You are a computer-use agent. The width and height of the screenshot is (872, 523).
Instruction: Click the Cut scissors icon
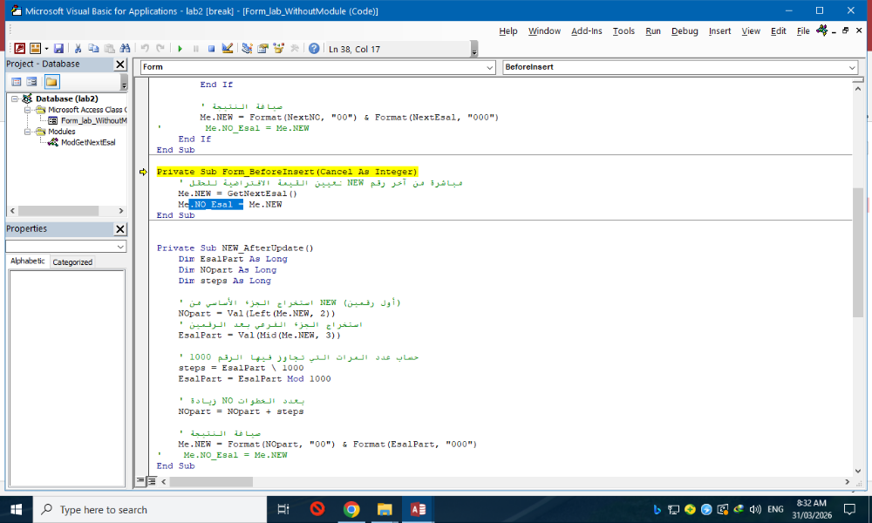(78, 49)
